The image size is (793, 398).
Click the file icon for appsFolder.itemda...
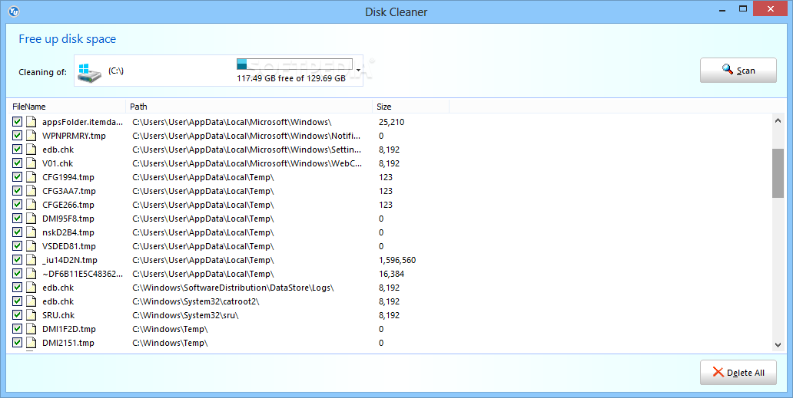pos(32,122)
